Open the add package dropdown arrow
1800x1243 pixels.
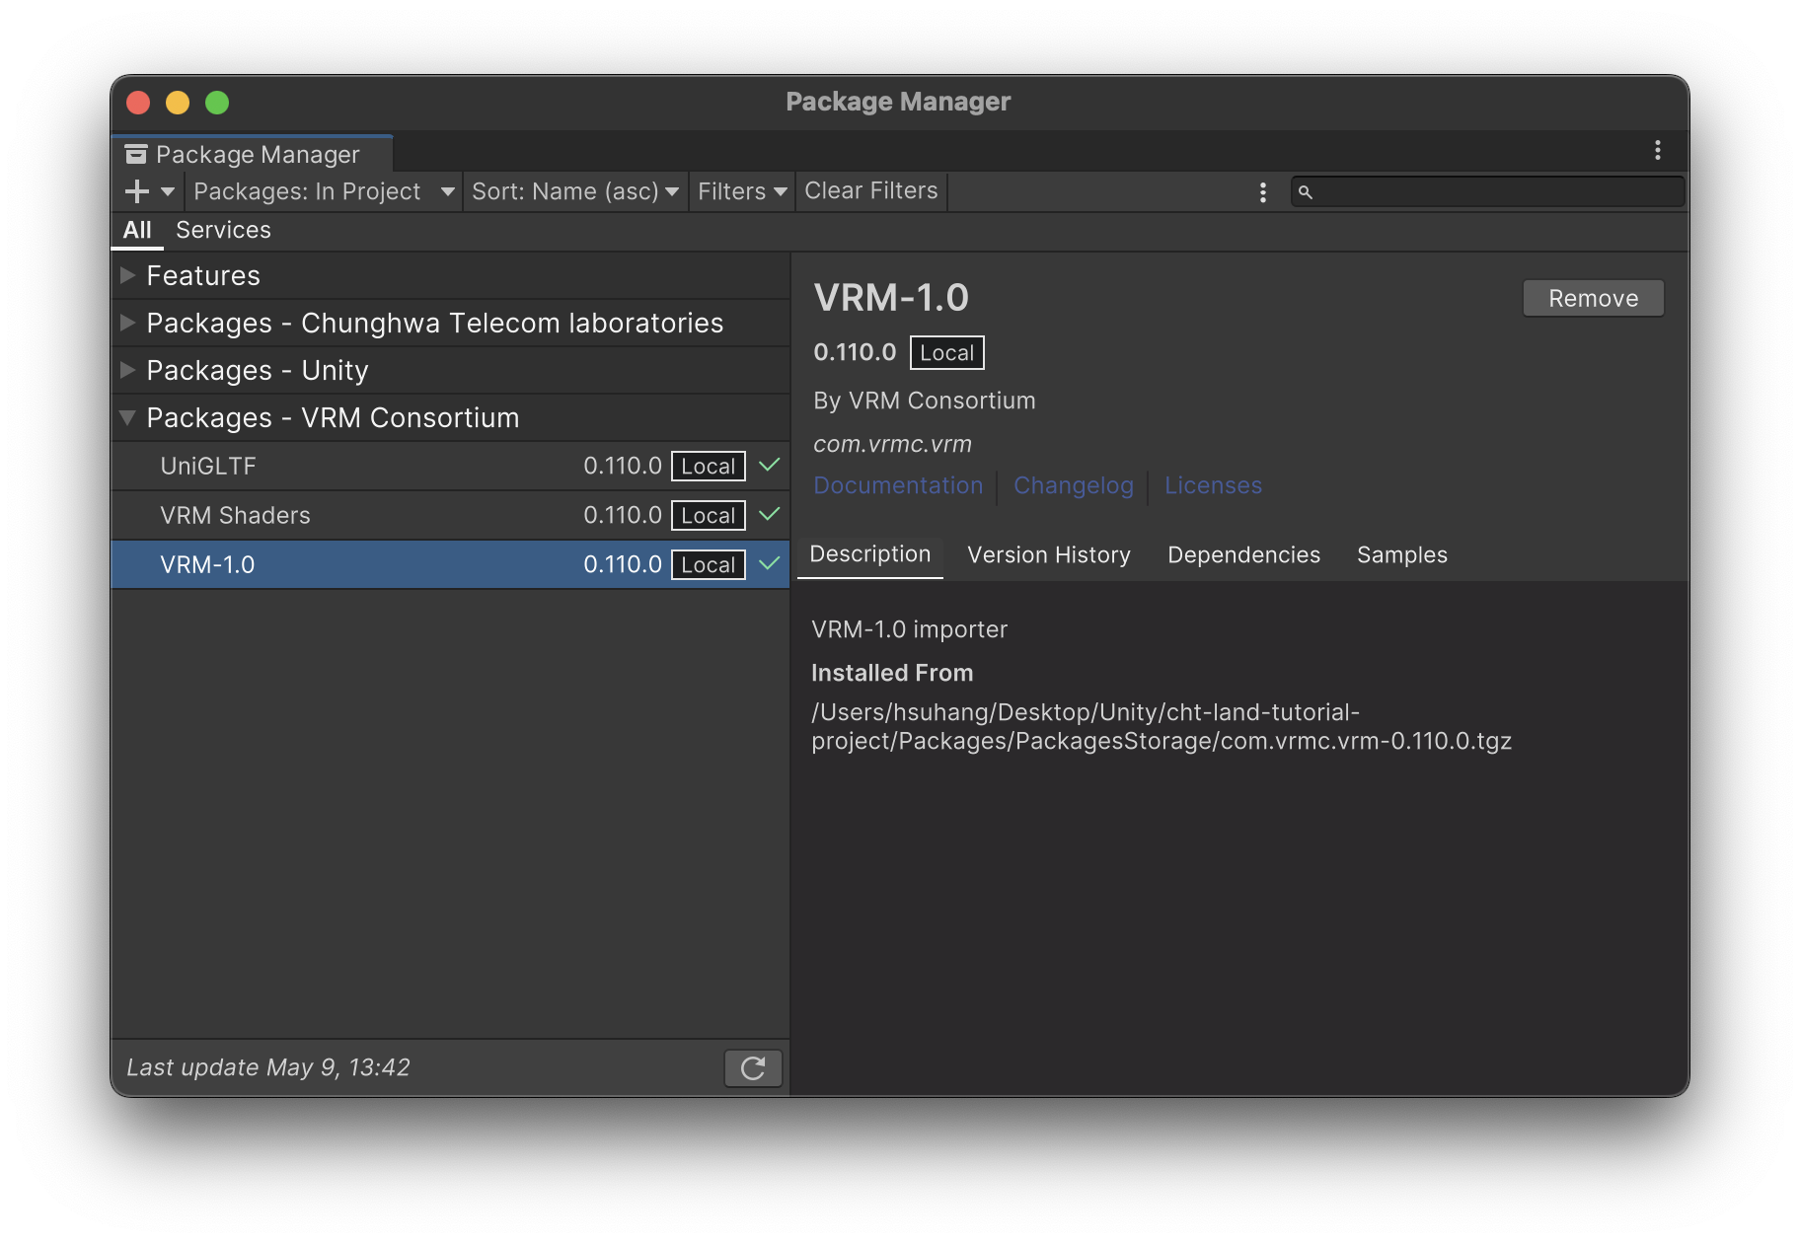click(x=168, y=191)
